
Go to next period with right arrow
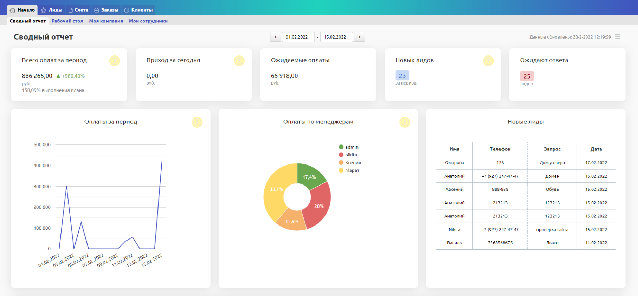pos(359,37)
